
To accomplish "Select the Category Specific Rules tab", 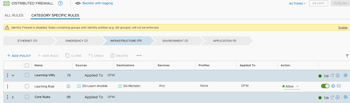I will coord(55,15).
